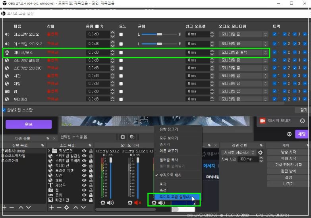Click 녹화 시작 to start recording
The image size is (311, 218).
[x=288, y=158]
